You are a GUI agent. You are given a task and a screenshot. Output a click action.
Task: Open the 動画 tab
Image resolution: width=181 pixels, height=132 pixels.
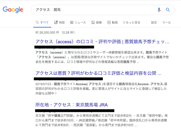113,22
